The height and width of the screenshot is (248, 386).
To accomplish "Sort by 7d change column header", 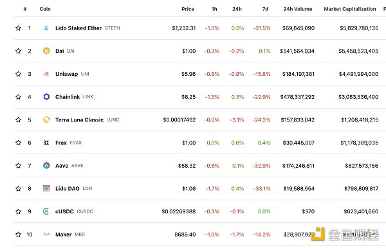I will click(265, 9).
